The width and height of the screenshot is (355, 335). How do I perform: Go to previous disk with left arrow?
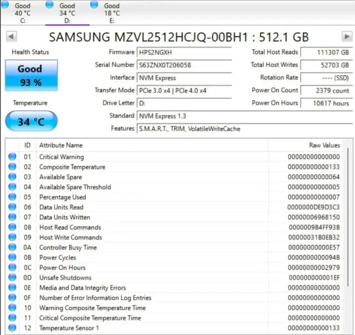(x=12, y=37)
